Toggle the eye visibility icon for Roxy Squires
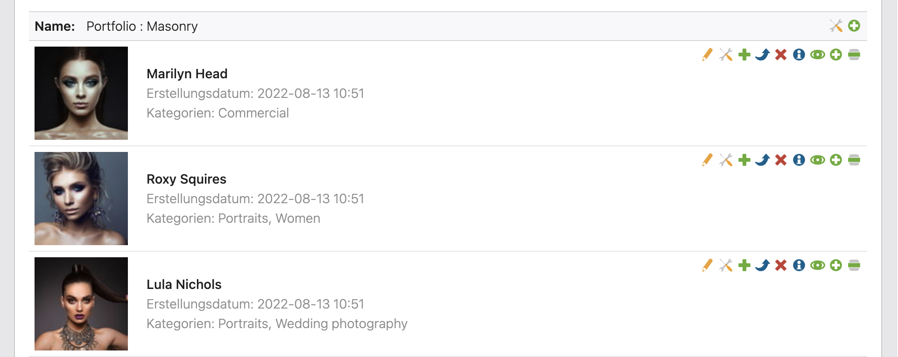The width and height of the screenshot is (898, 357). (818, 160)
